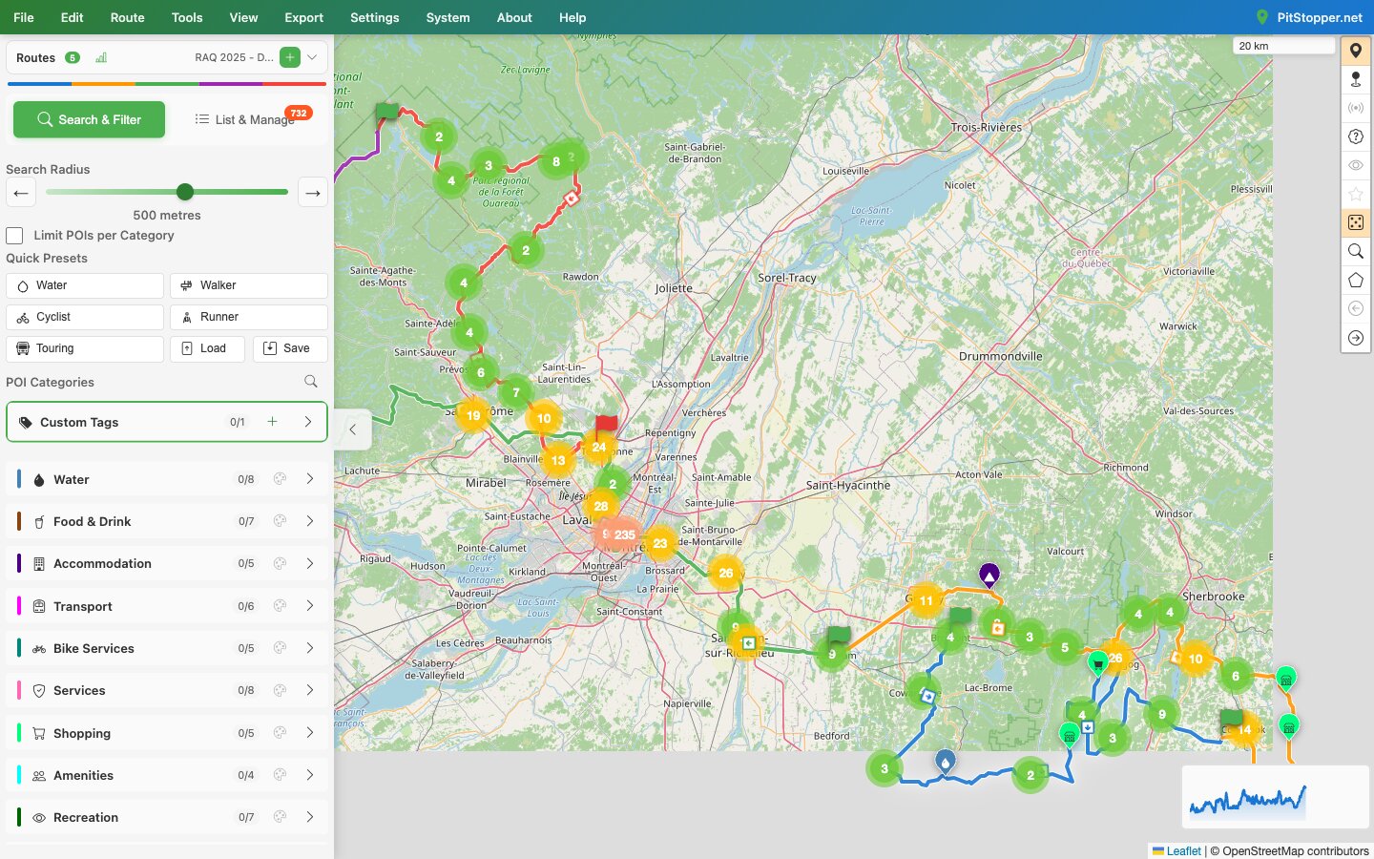Click the elevation profile thumbnail
Image resolution: width=1374 pixels, height=859 pixels.
tap(1276, 797)
